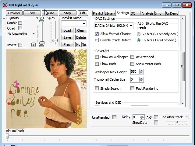Enable Show Back cover art
Viewport: 195px width, 146px height.
click(97, 64)
